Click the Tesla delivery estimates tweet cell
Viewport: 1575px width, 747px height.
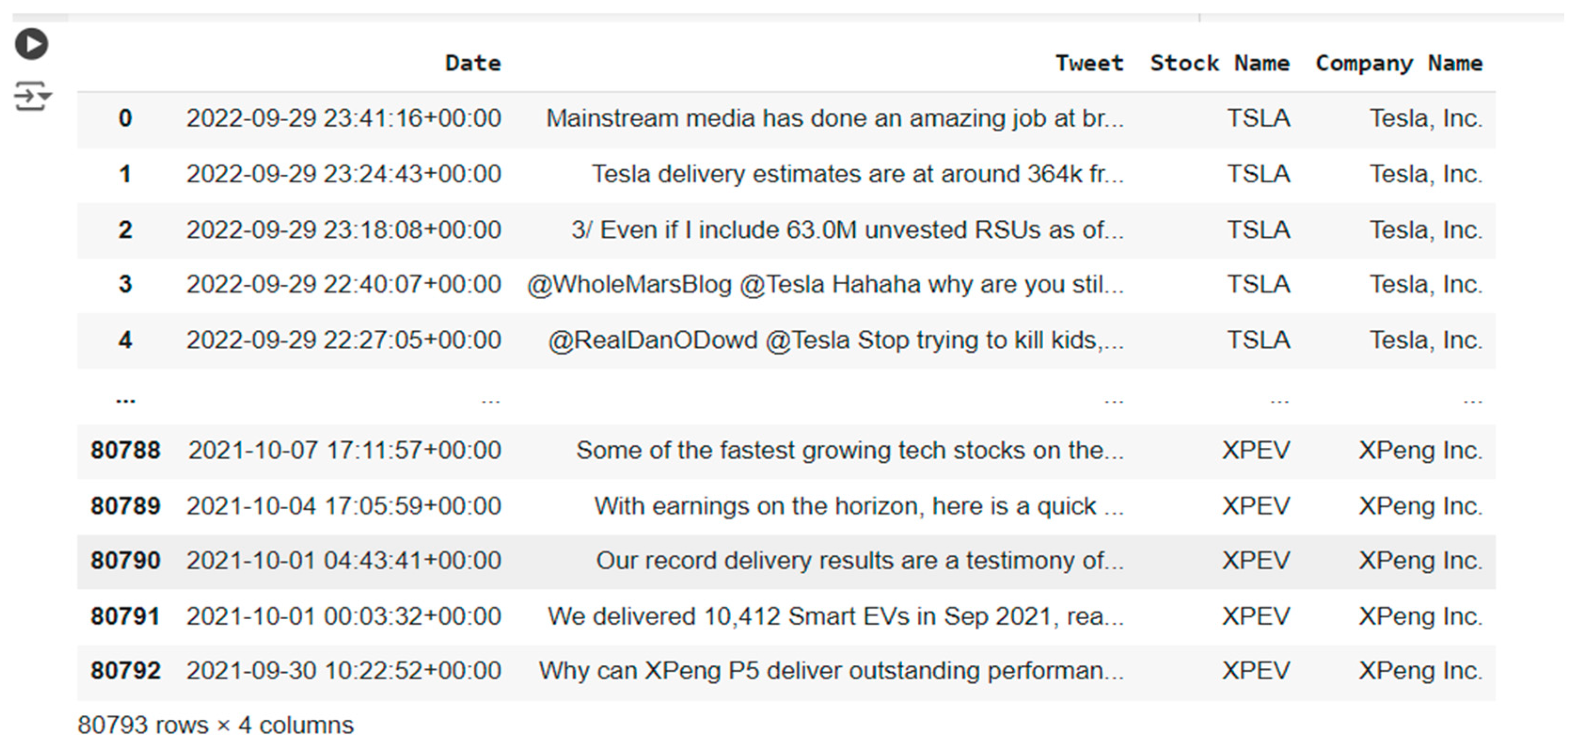point(857,174)
